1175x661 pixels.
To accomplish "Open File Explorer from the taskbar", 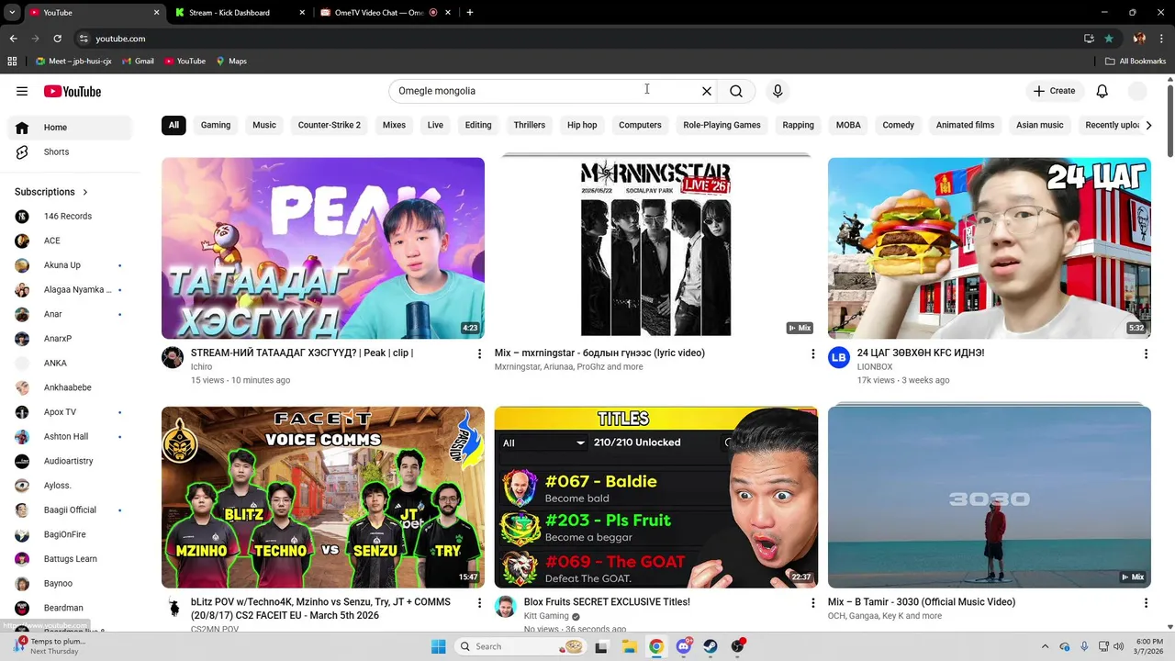I will (x=630, y=646).
